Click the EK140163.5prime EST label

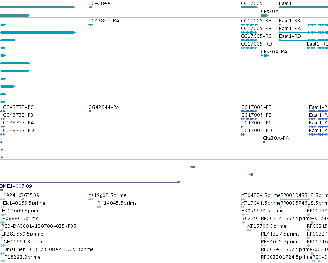click(x=24, y=203)
